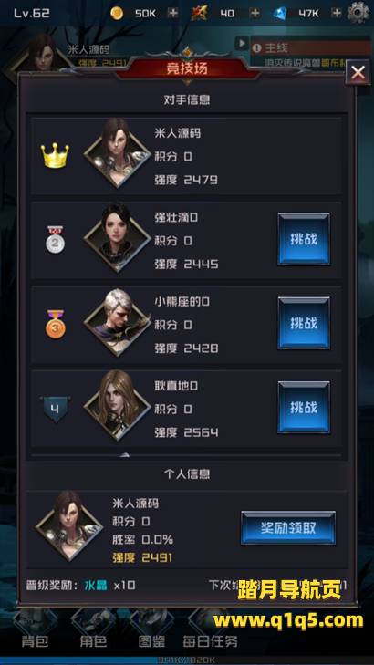The width and height of the screenshot is (374, 665).
Task: Tap the silver second-place medal
Action: tap(56, 240)
